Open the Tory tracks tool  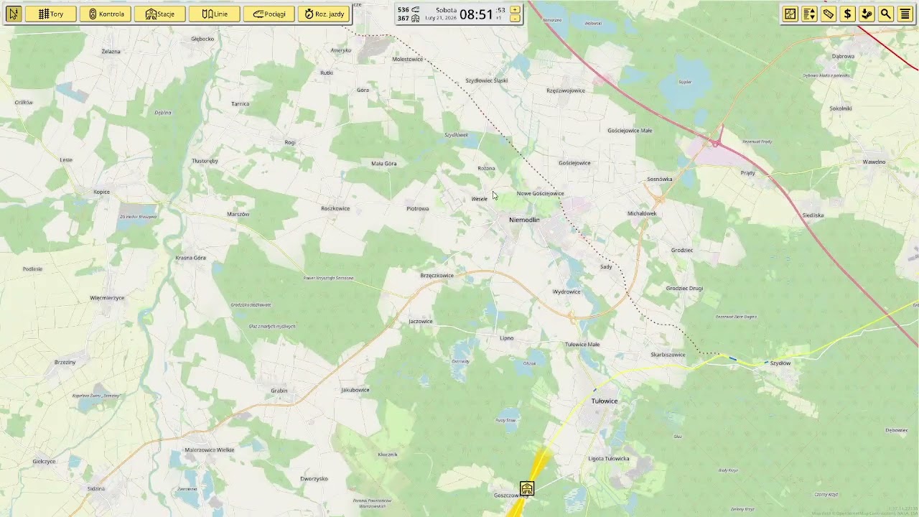point(50,14)
